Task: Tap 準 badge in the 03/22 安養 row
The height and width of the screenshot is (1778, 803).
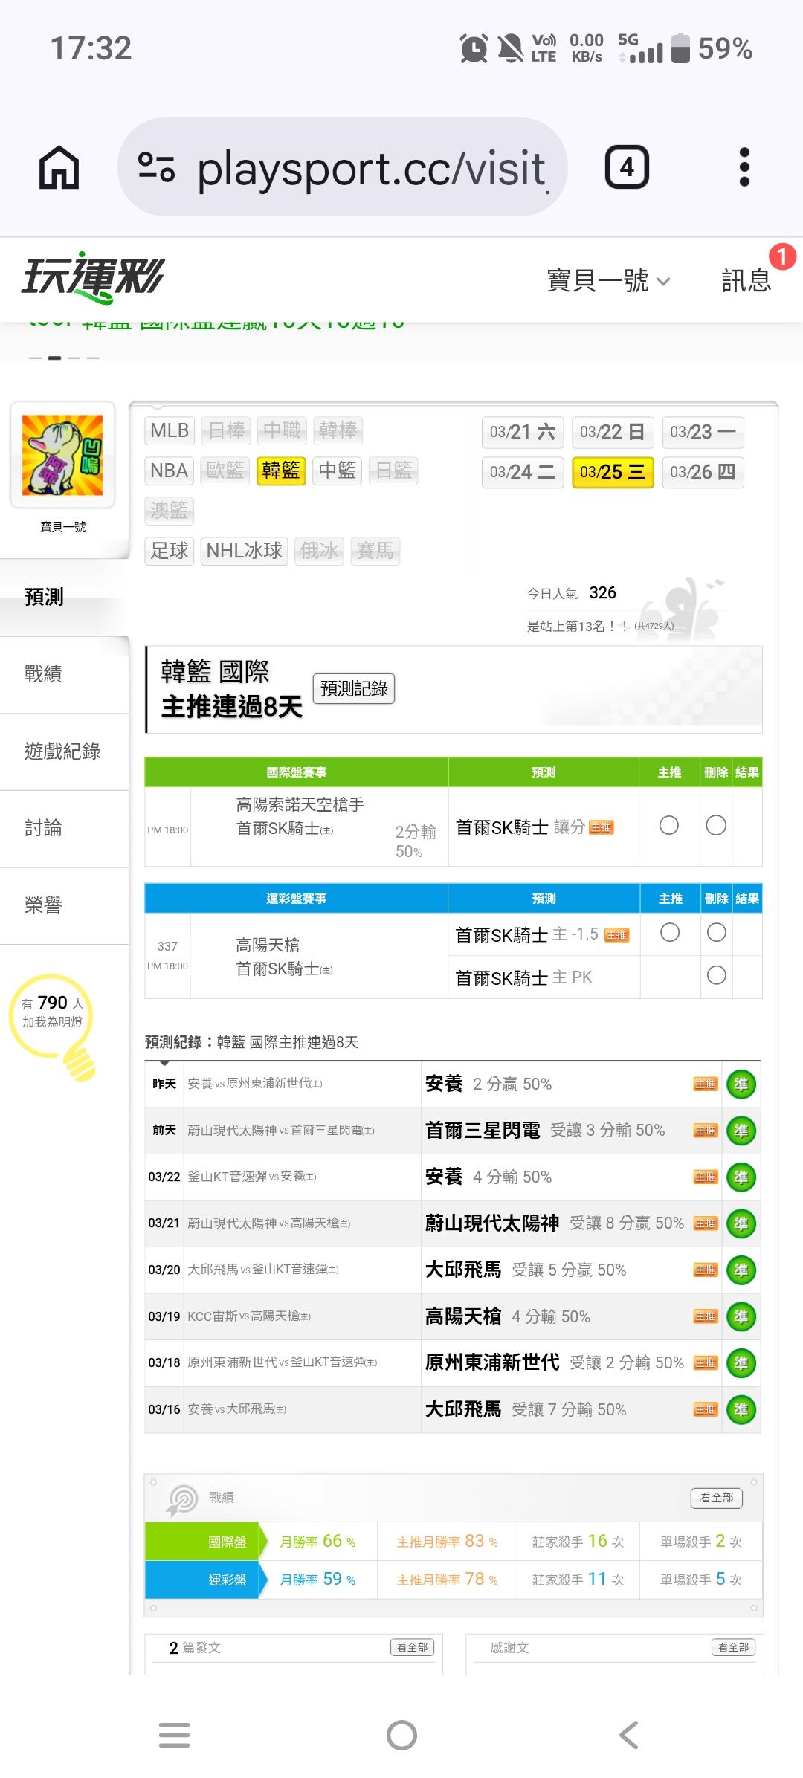Action: 741,1177
